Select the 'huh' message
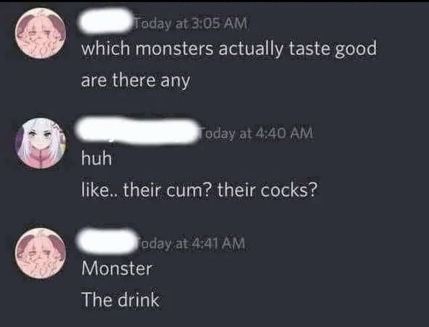429x327 pixels. pyautogui.click(x=97, y=158)
